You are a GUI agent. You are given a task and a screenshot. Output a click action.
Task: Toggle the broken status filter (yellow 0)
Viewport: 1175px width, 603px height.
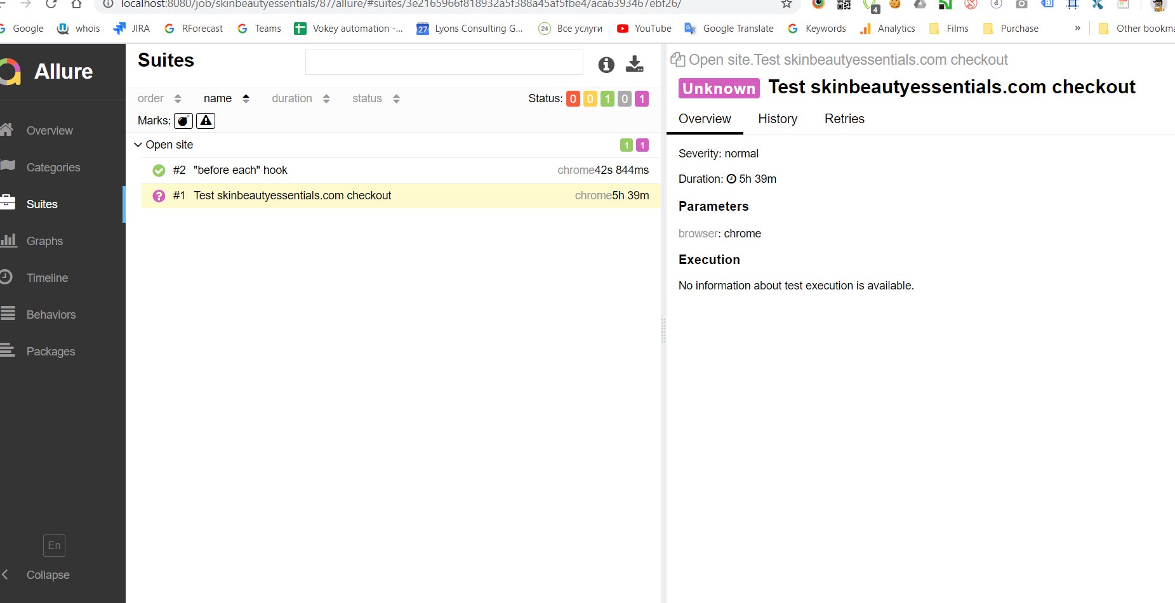coord(590,99)
